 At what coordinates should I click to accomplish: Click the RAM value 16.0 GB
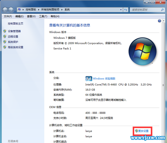(x=90, y=90)
